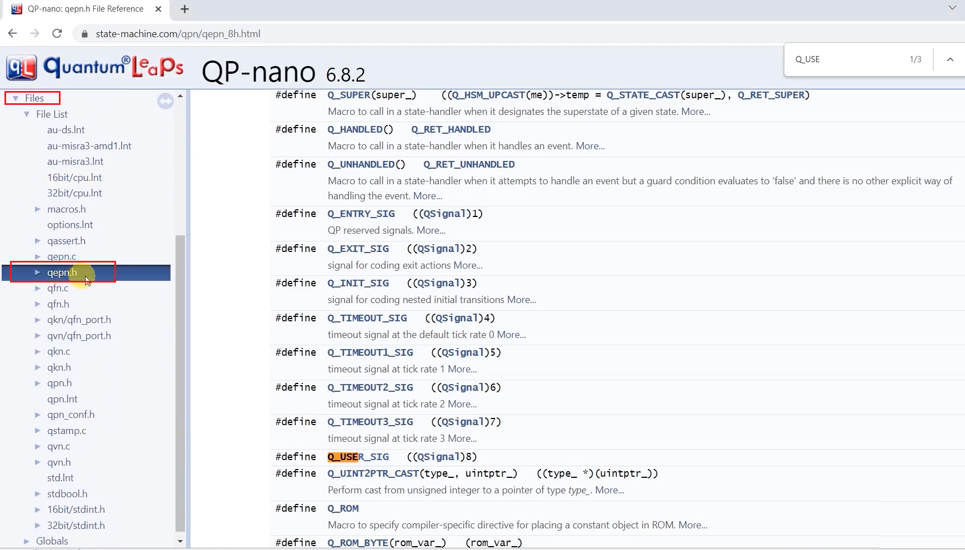Screen dimensions: 965x550
Task: Open the highlighted Q_USER_SIG link
Action: point(358,457)
